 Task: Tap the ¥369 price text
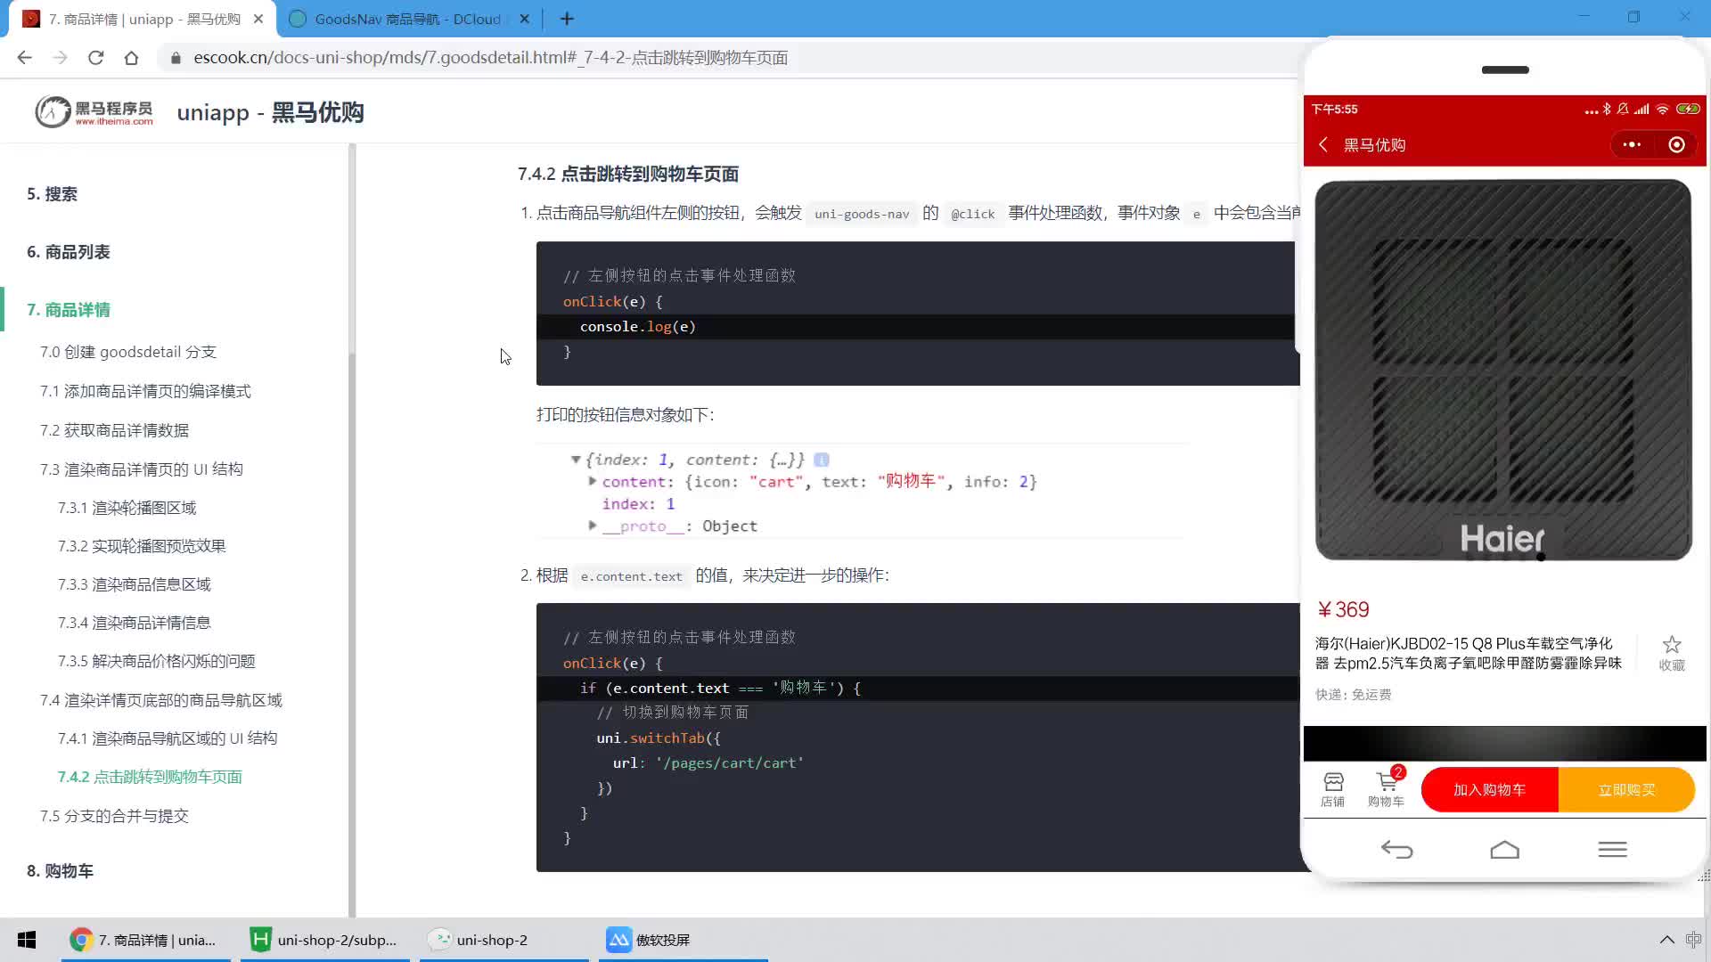1343,609
